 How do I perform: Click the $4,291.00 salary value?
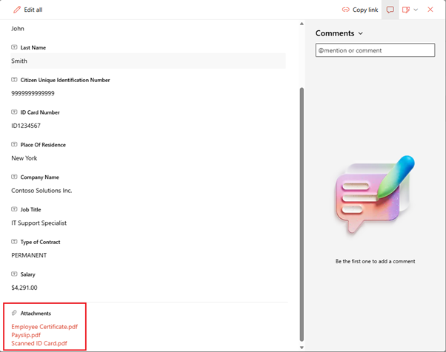(24, 288)
